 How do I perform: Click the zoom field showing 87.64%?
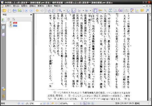[x=67, y=103]
